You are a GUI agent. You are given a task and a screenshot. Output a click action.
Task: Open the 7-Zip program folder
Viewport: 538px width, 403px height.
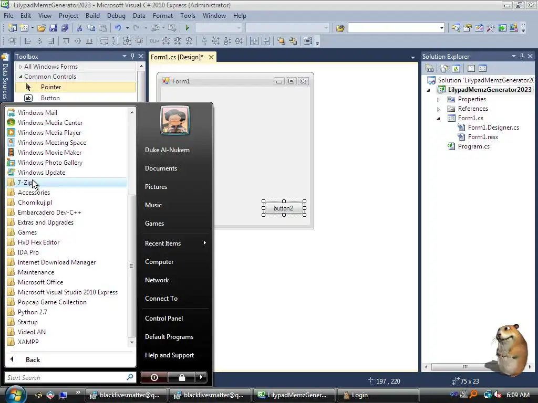(67, 183)
